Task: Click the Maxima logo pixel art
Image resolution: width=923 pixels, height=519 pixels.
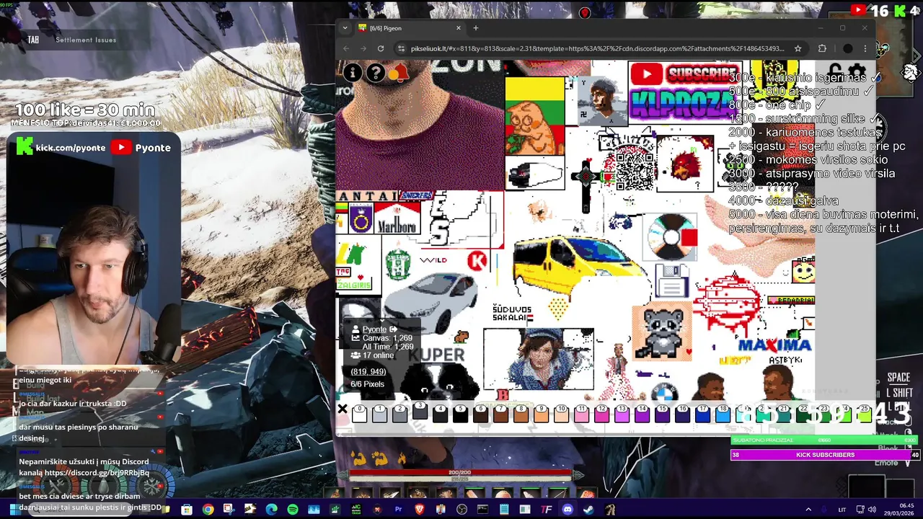Action: pyautogui.click(x=775, y=345)
